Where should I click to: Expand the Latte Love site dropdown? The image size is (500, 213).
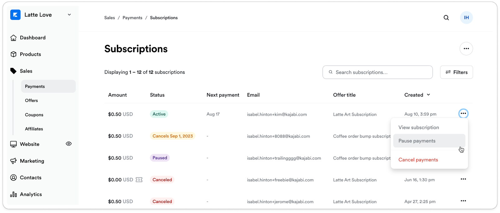[69, 15]
